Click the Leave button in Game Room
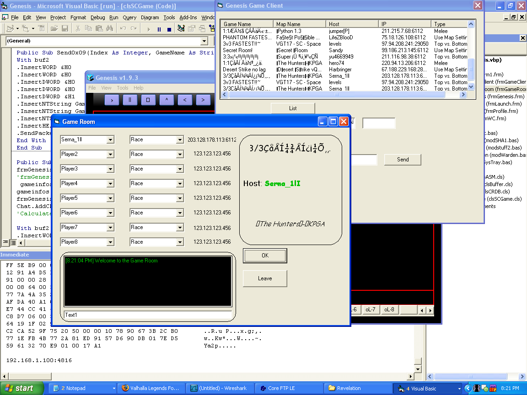Image resolution: width=527 pixels, height=395 pixels. (265, 278)
